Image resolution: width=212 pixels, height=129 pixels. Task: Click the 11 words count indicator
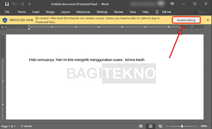pos(26,126)
